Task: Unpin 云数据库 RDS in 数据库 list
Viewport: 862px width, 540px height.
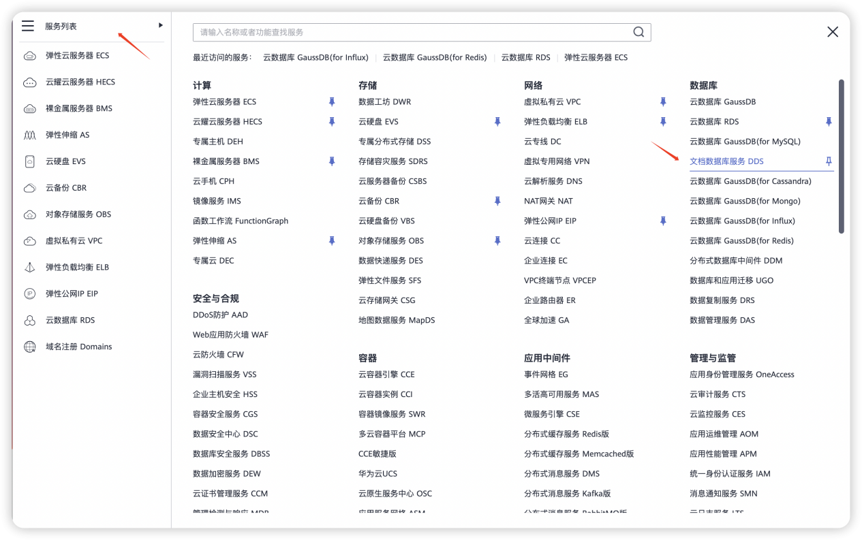Action: click(x=829, y=122)
